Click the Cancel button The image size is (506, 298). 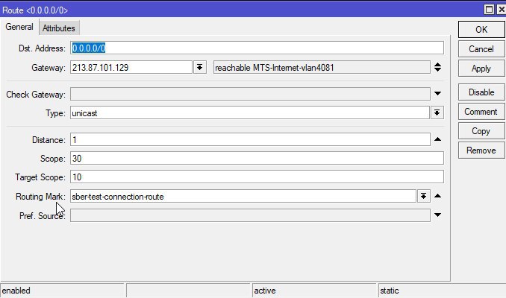[481, 49]
